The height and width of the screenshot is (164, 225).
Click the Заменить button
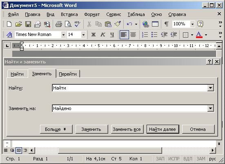[x=92, y=129]
